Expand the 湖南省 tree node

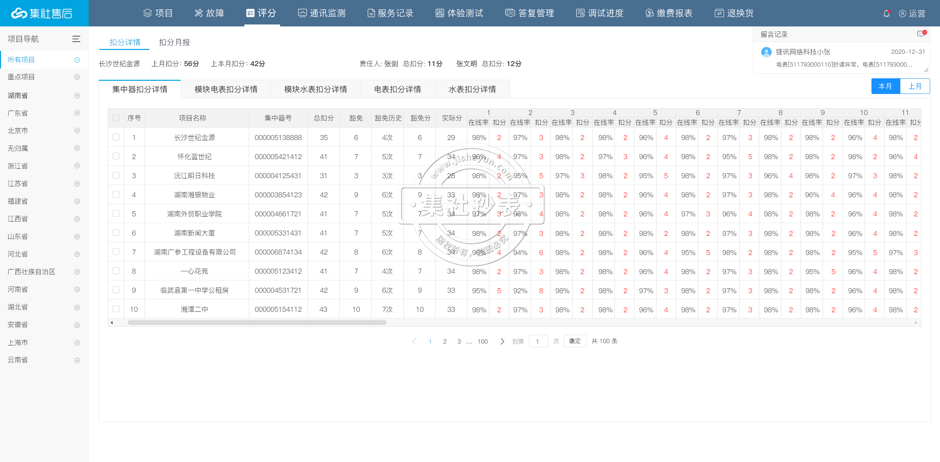77,95
